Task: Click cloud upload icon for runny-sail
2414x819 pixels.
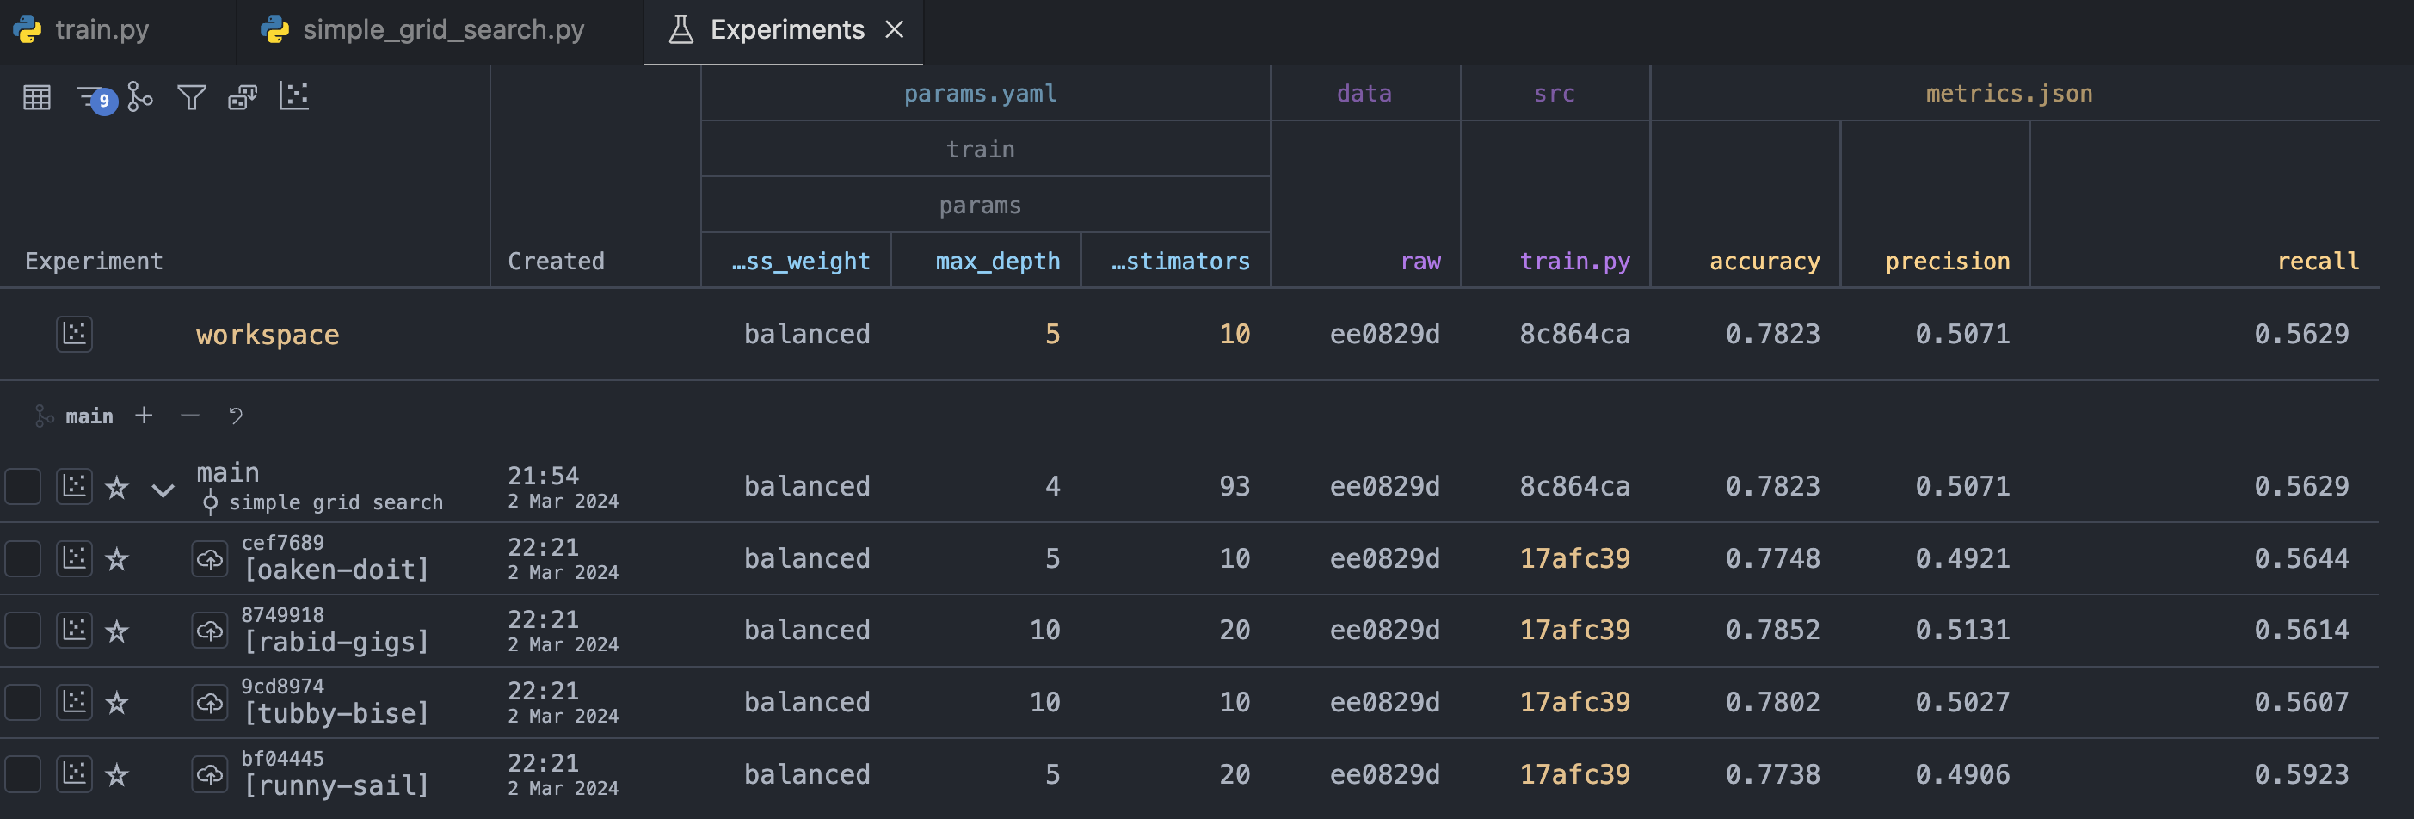Action: pyautogui.click(x=210, y=775)
